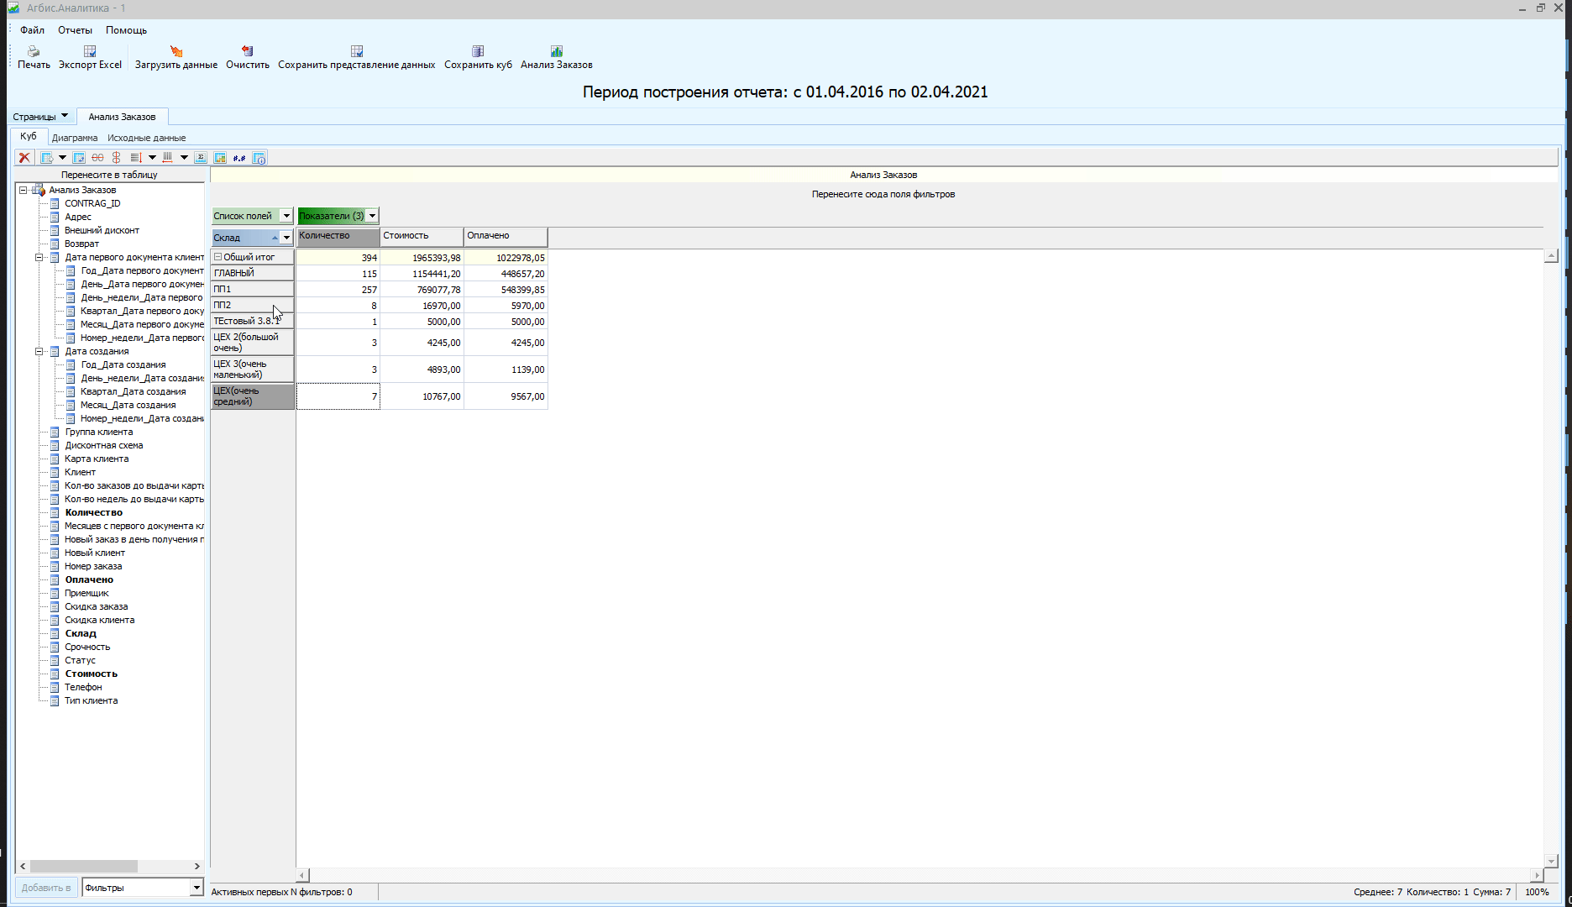Image resolution: width=1572 pixels, height=907 pixels.
Task: Select the Тип клиента field
Action: [x=91, y=700]
